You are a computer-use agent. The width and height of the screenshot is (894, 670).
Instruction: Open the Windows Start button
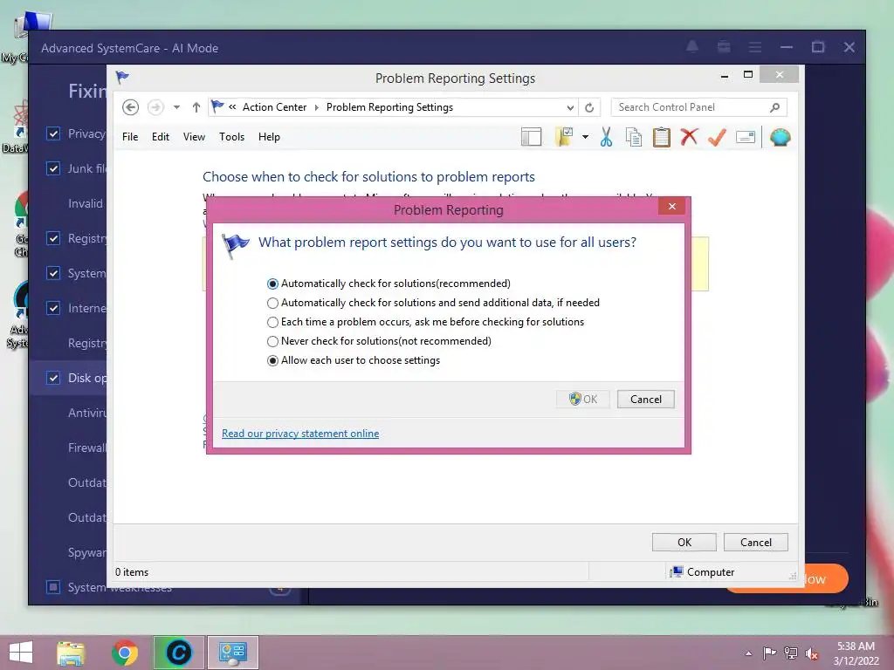(21, 653)
